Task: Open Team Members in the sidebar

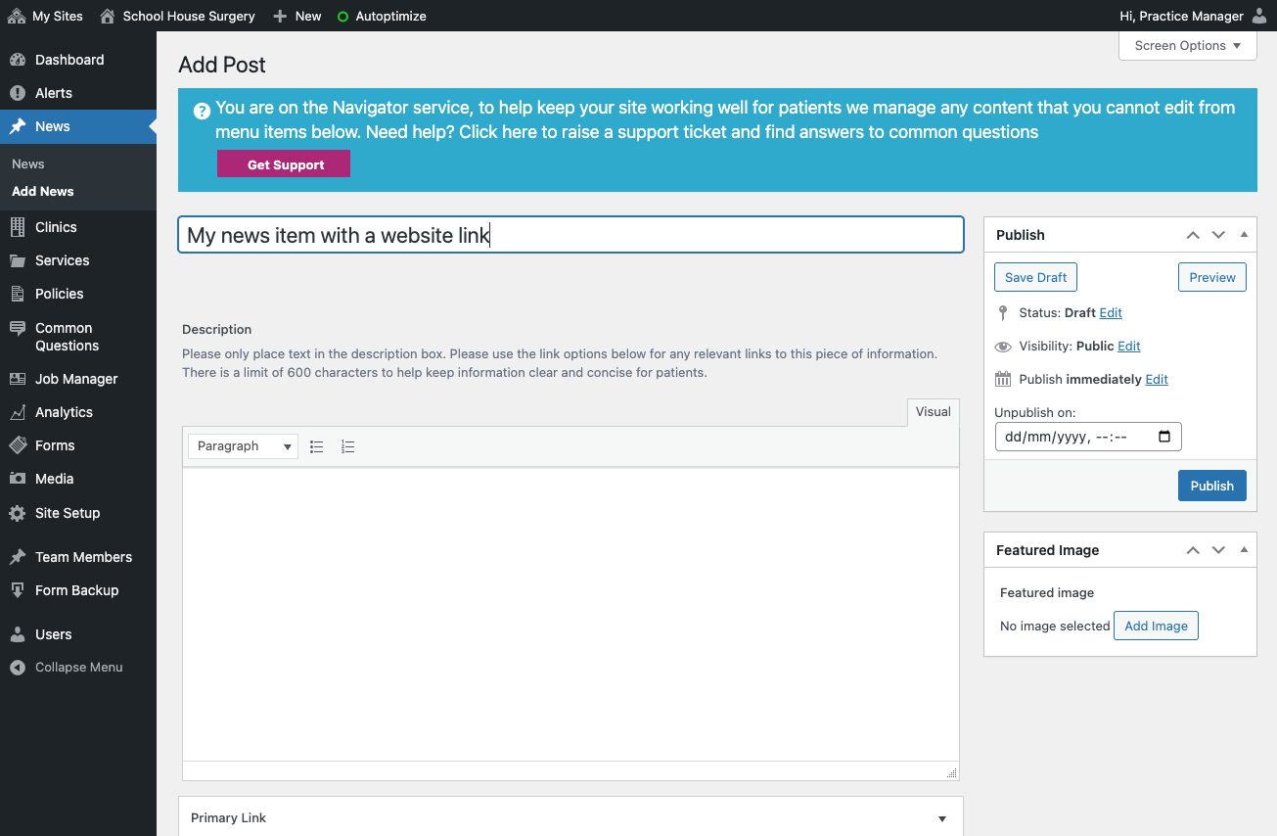Action: click(78, 557)
